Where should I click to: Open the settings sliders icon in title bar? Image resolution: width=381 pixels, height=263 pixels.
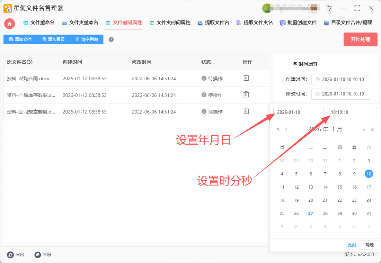coord(329,8)
